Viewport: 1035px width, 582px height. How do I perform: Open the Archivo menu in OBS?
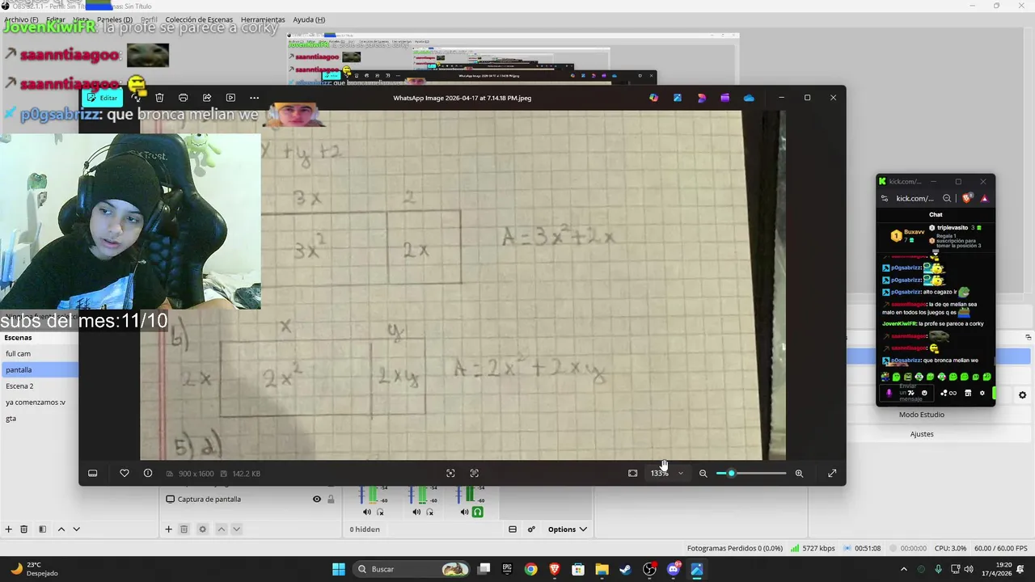pyautogui.click(x=21, y=19)
